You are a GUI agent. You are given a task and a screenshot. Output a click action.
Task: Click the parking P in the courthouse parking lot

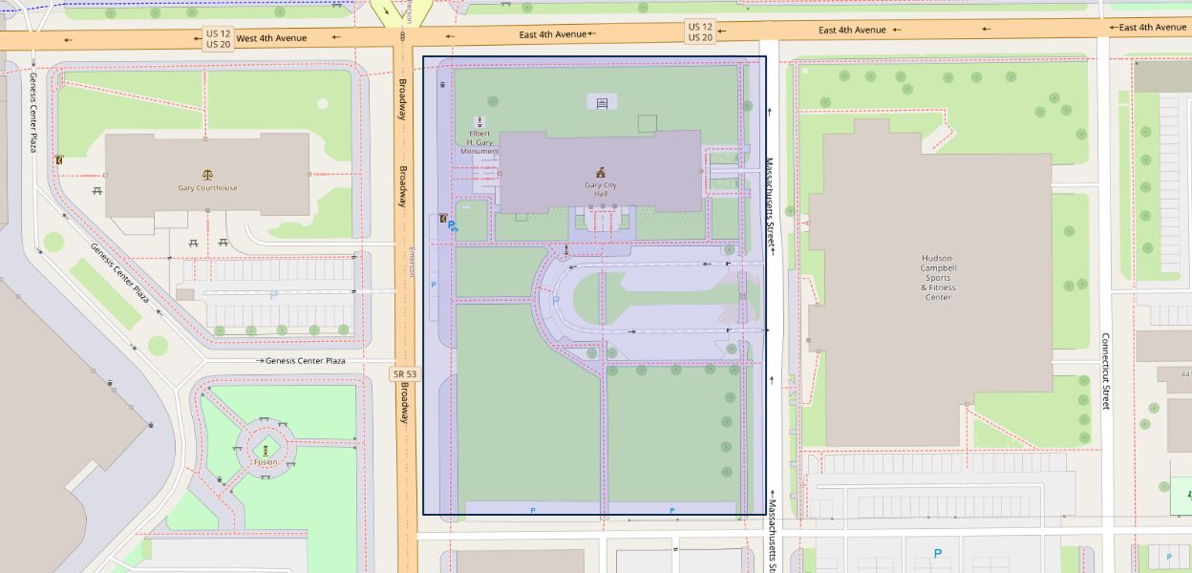274,295
